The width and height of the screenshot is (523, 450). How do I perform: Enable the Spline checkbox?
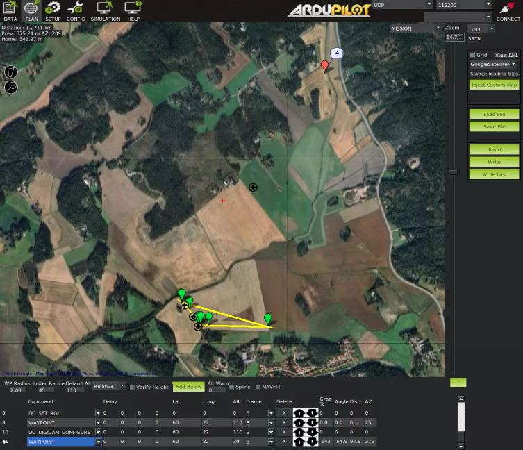(231, 387)
